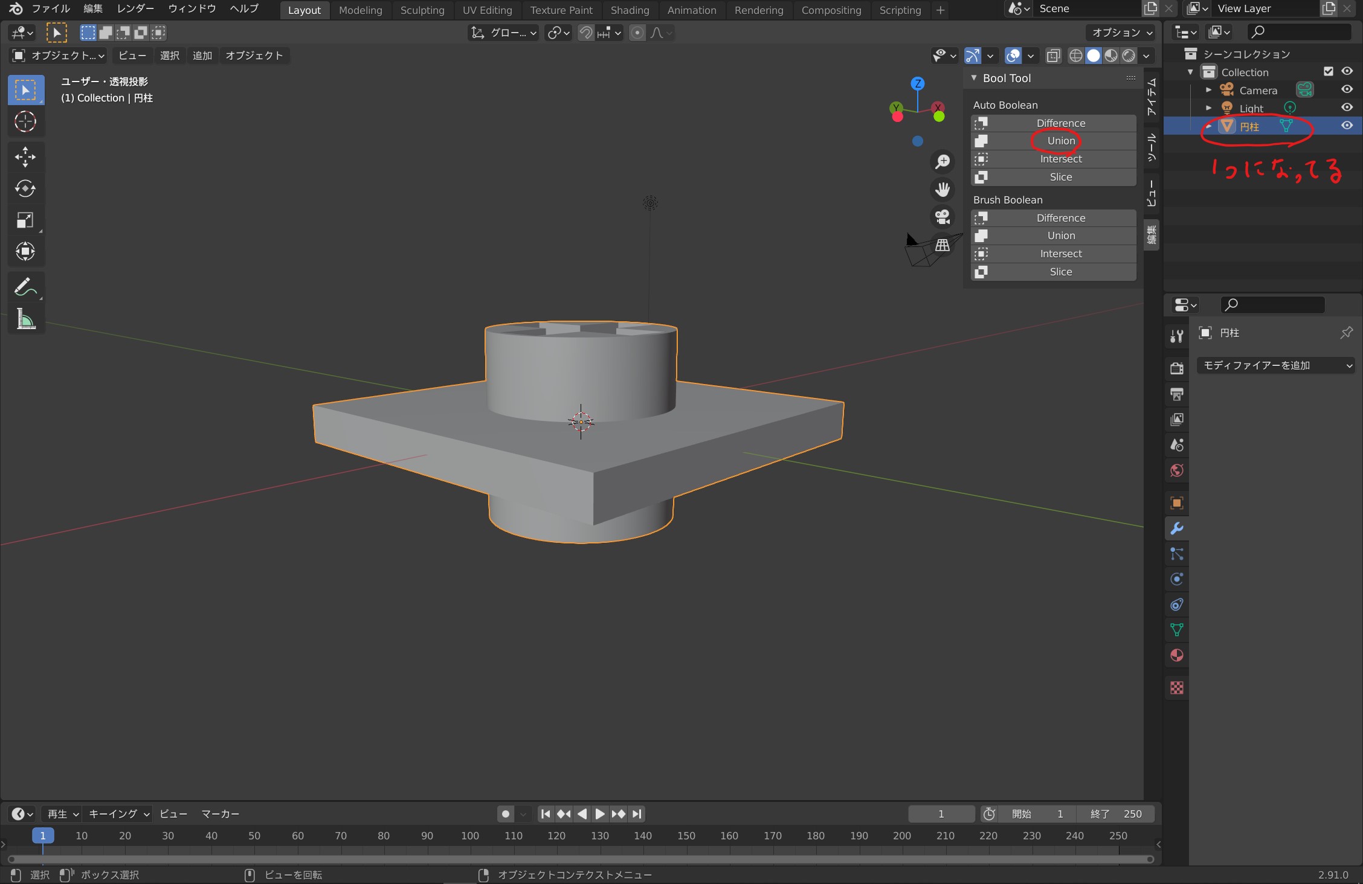Expand the Camera tree item

coord(1208,90)
